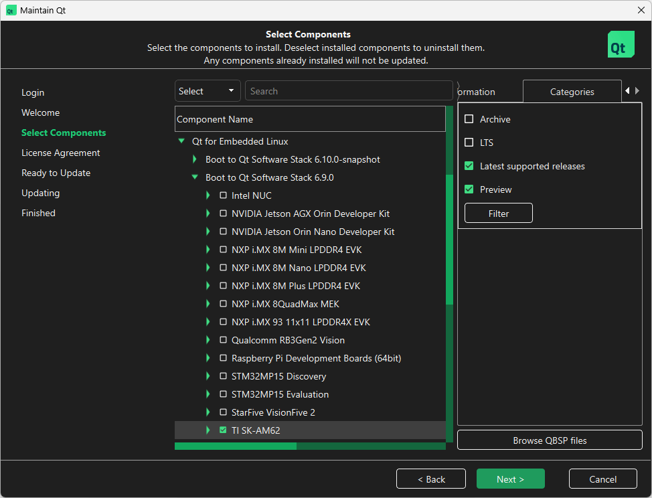The width and height of the screenshot is (652, 498).
Task: Expand the TI SK-AM62 node
Action: (x=208, y=430)
